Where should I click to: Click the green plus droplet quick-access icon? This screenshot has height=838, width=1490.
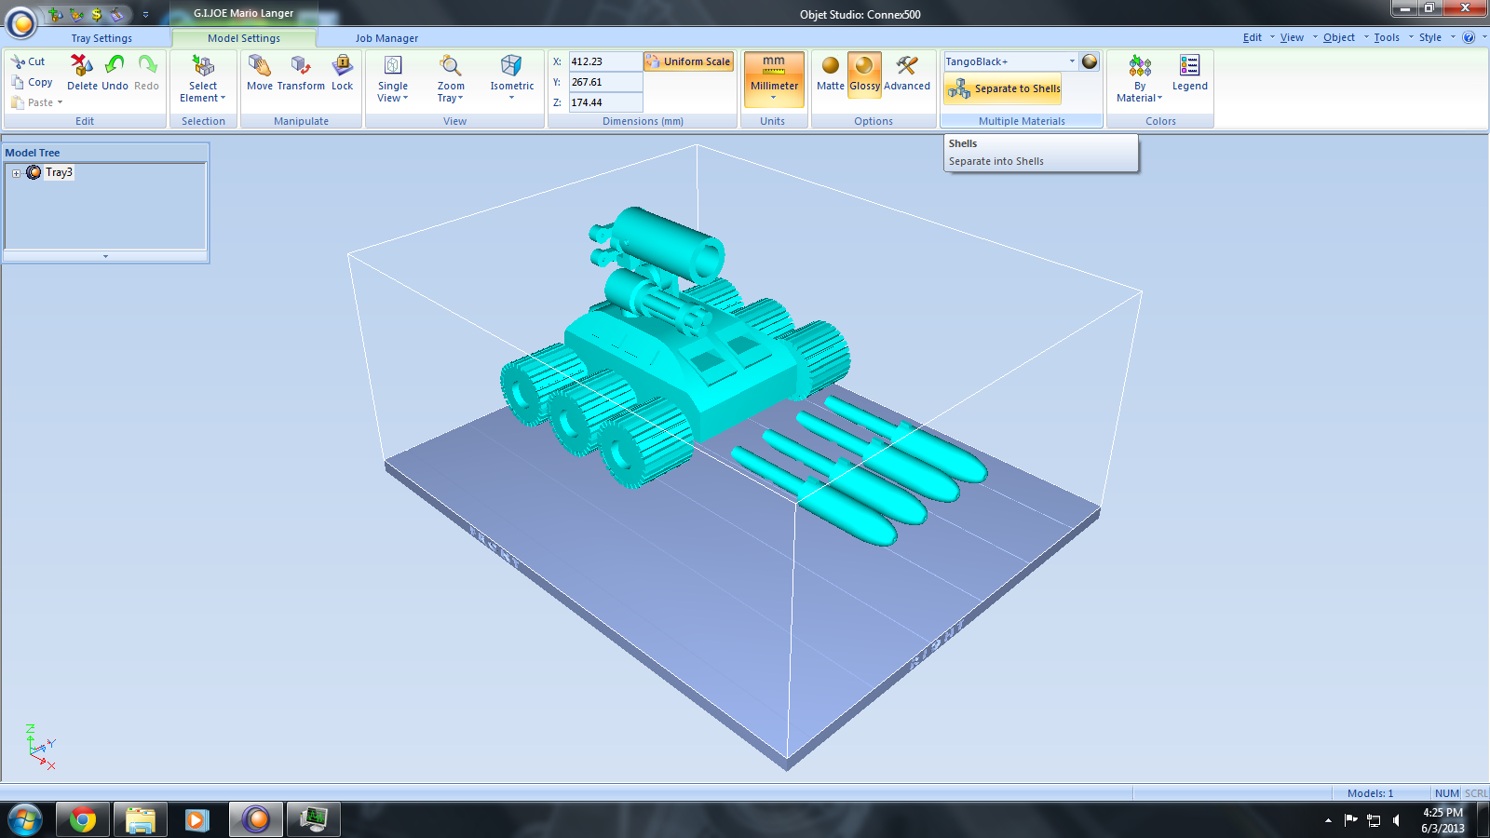pyautogui.click(x=55, y=14)
